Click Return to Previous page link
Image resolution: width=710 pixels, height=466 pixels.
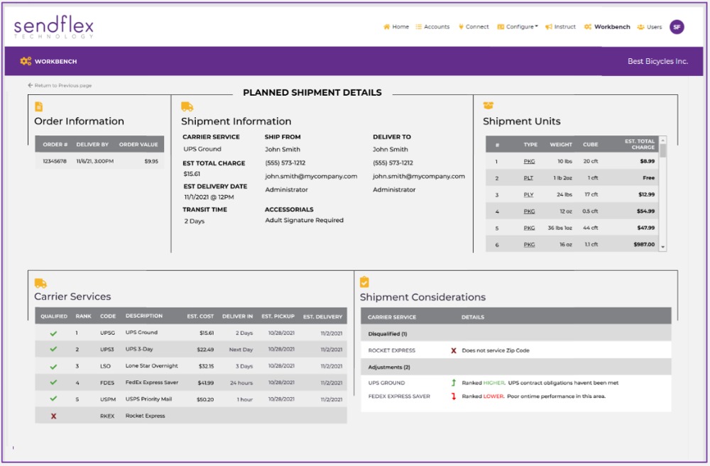60,85
